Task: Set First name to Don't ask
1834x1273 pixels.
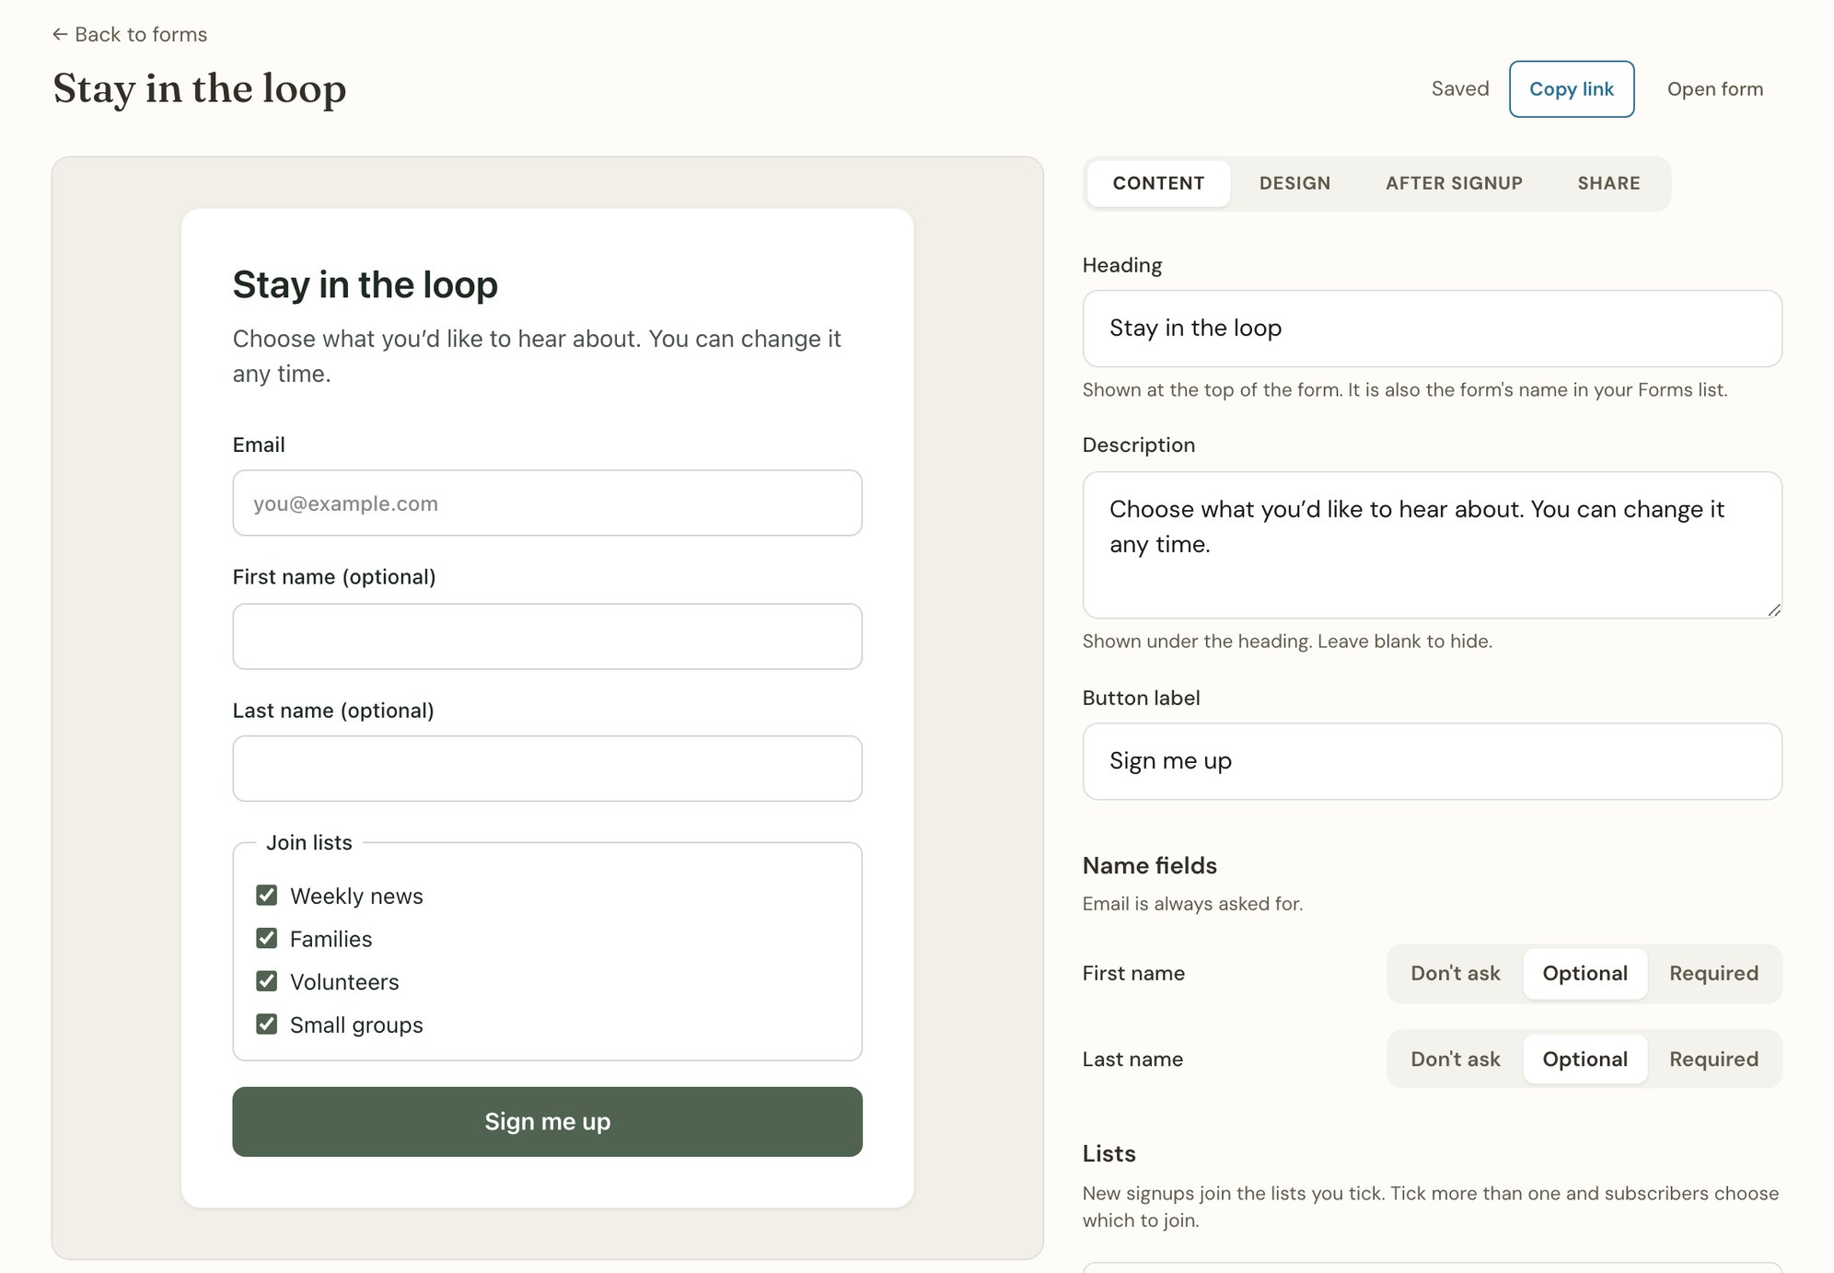Action: click(x=1455, y=974)
